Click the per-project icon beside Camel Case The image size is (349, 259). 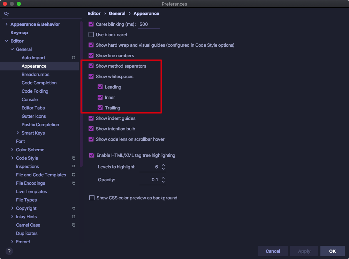[74, 225]
